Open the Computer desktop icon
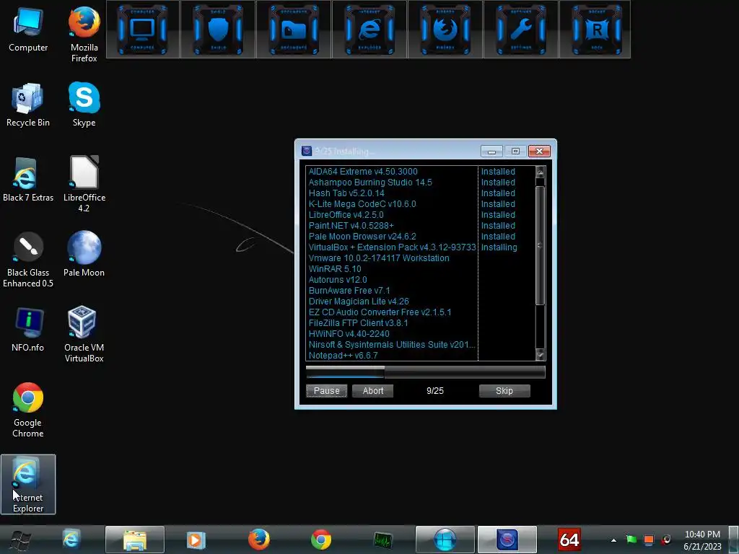Viewport: 739px width, 554px height. pyautogui.click(x=28, y=29)
